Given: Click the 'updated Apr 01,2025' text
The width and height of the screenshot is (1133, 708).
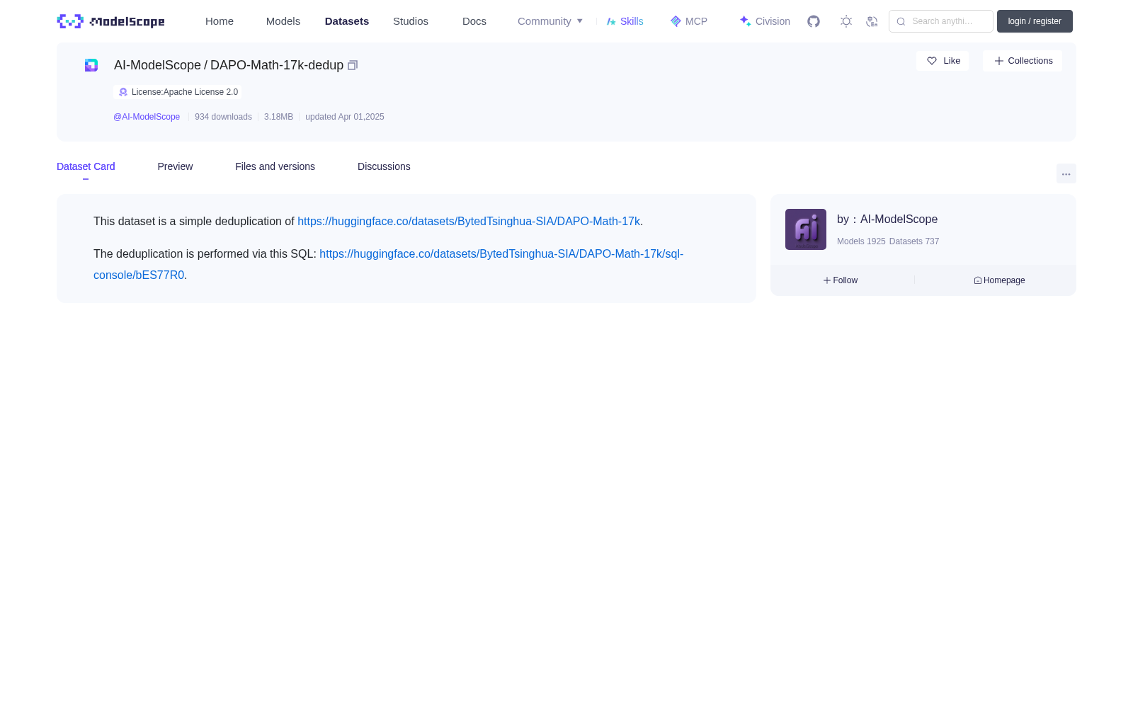Looking at the screenshot, I should 345,117.
